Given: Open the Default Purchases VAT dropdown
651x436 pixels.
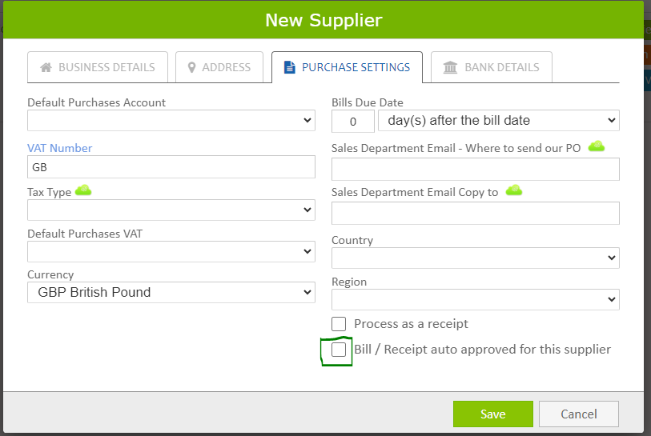Looking at the screenshot, I should tap(171, 251).
